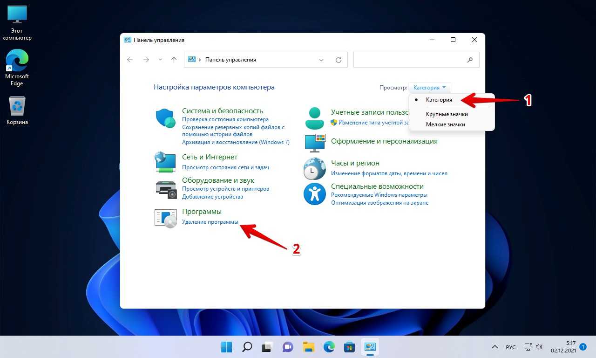Viewport: 596px width, 358px height.
Task: Open Изменение типа учетной записи link
Action: (373, 122)
